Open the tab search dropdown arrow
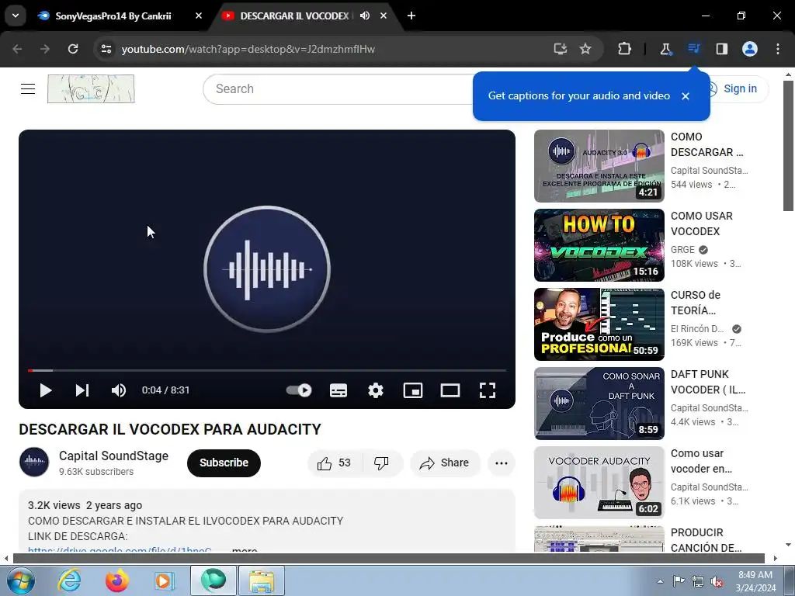Viewport: 795px width, 596px height. click(16, 16)
